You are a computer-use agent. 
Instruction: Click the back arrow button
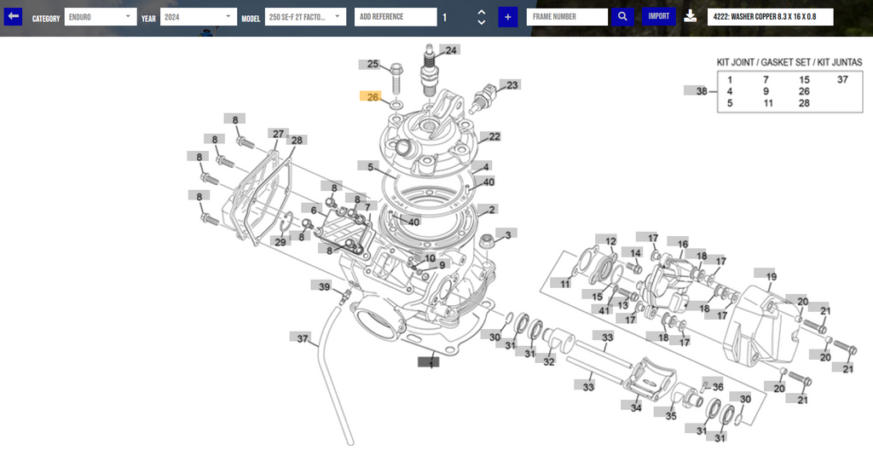click(14, 16)
